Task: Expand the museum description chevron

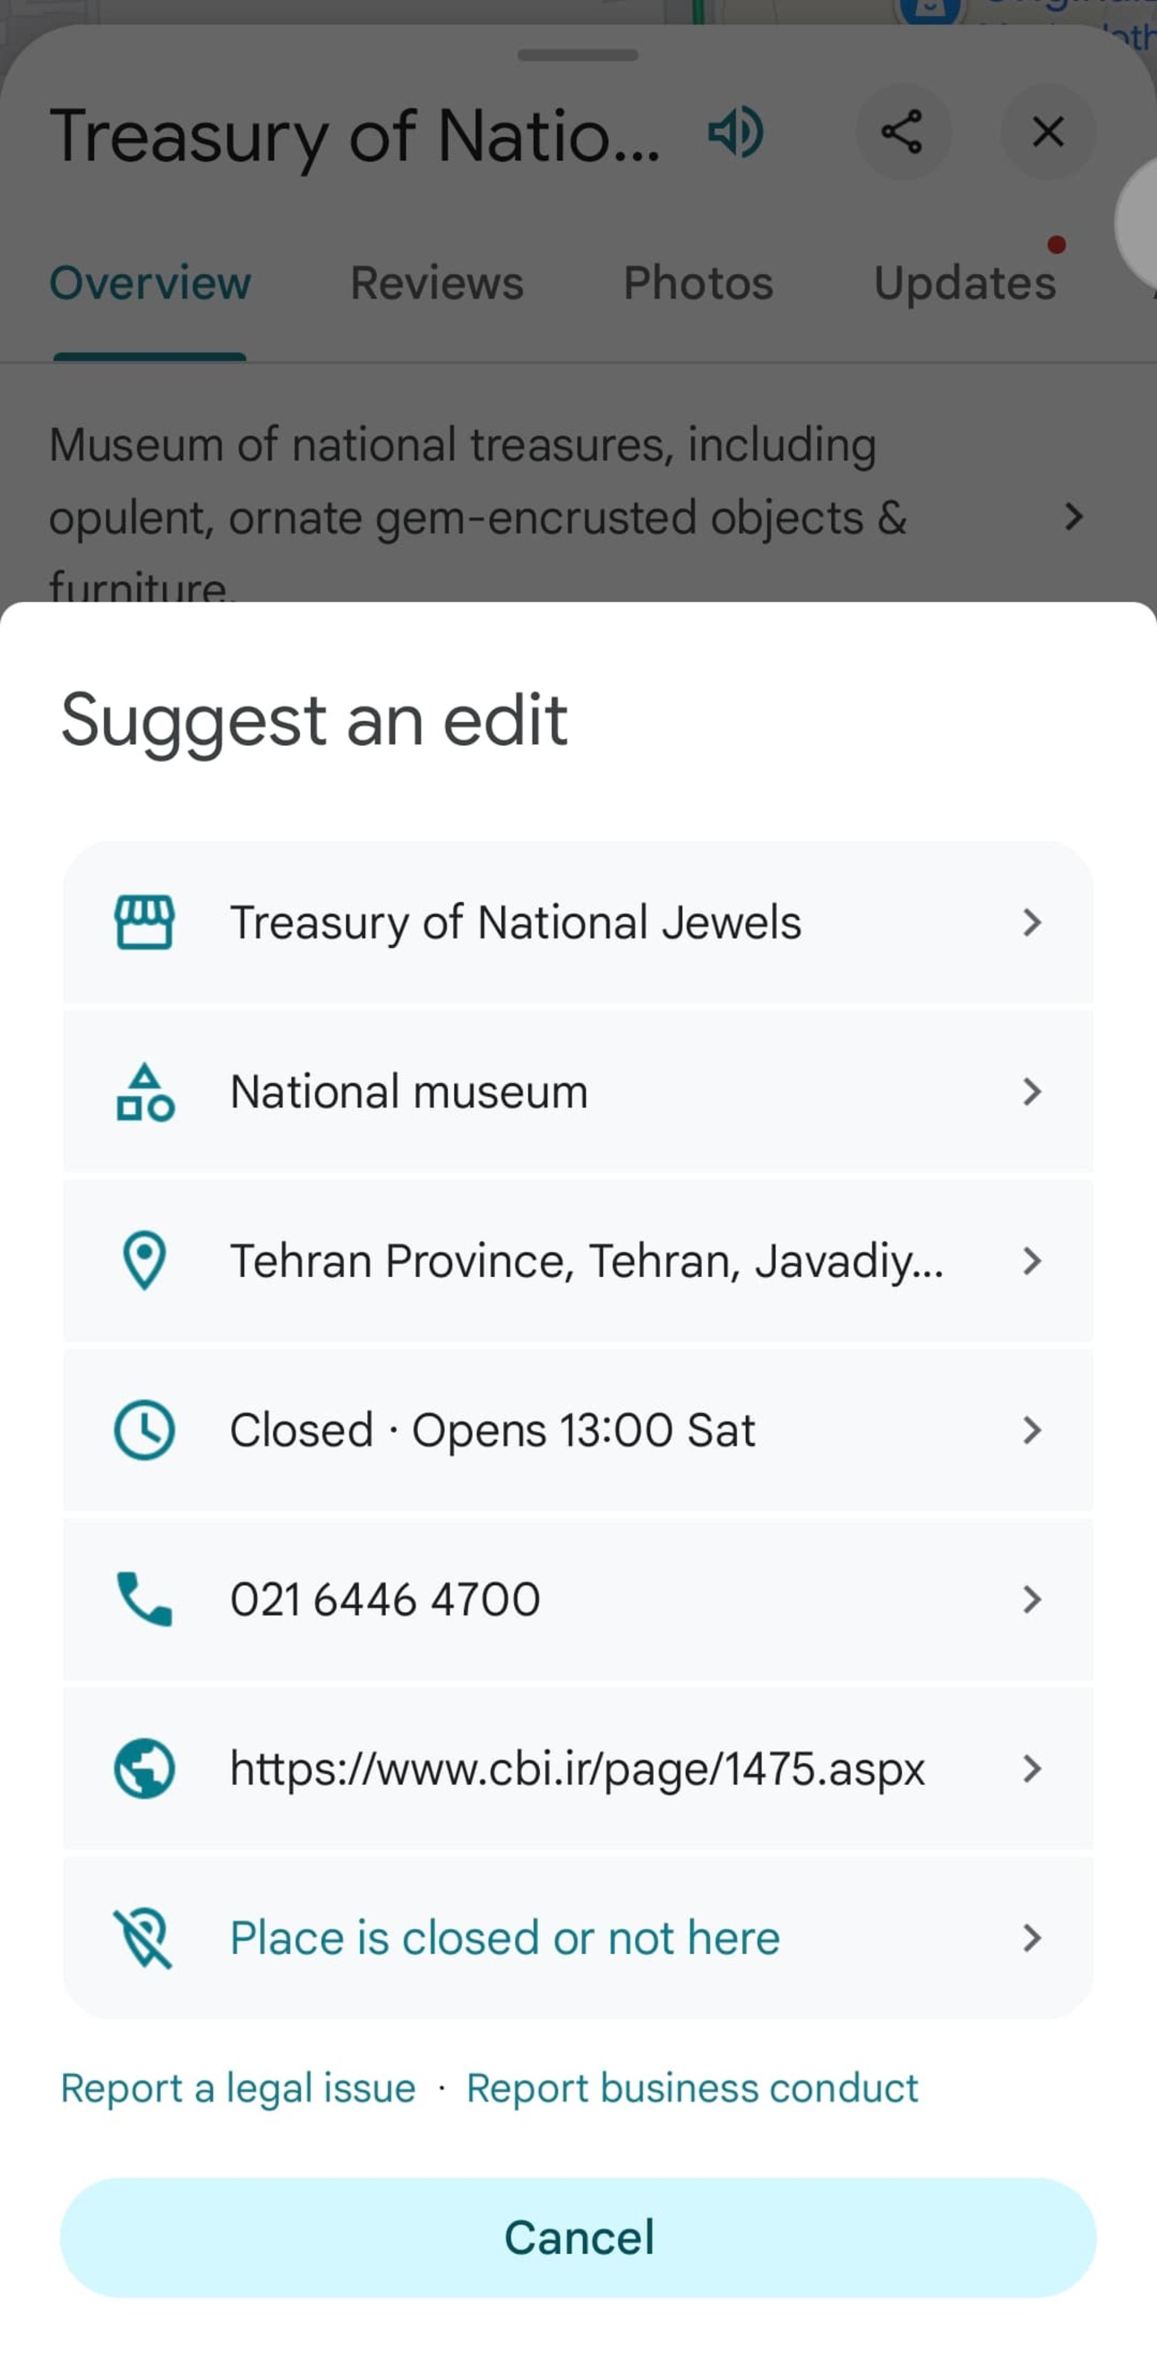Action: (x=1073, y=516)
